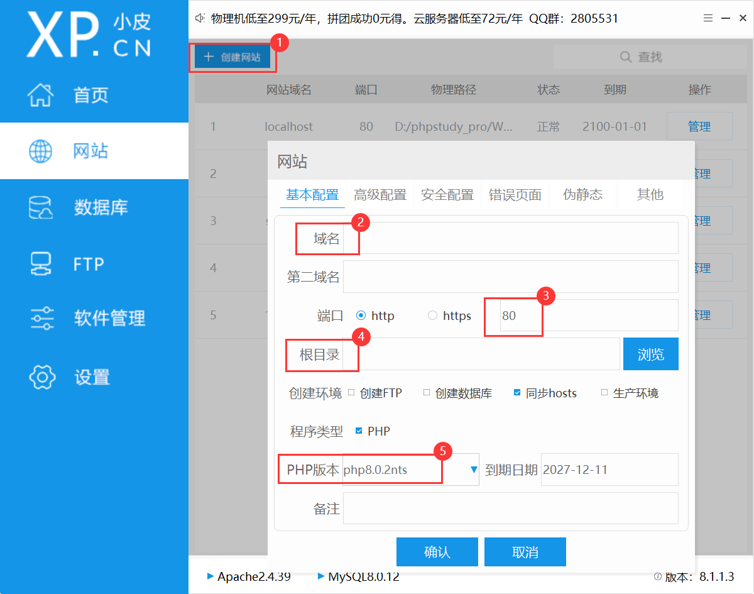The image size is (754, 594).
Task: Click the FTP server icon
Action: click(x=41, y=263)
